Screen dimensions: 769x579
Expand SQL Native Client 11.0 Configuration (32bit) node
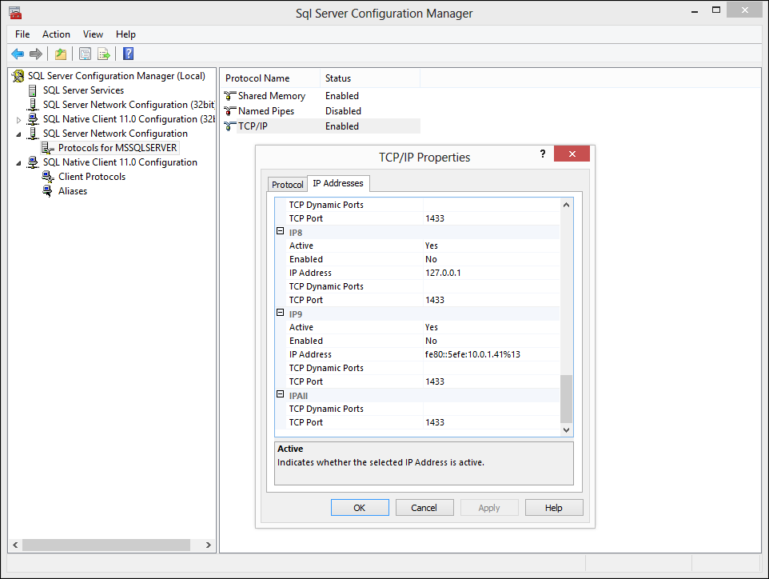pyautogui.click(x=18, y=120)
